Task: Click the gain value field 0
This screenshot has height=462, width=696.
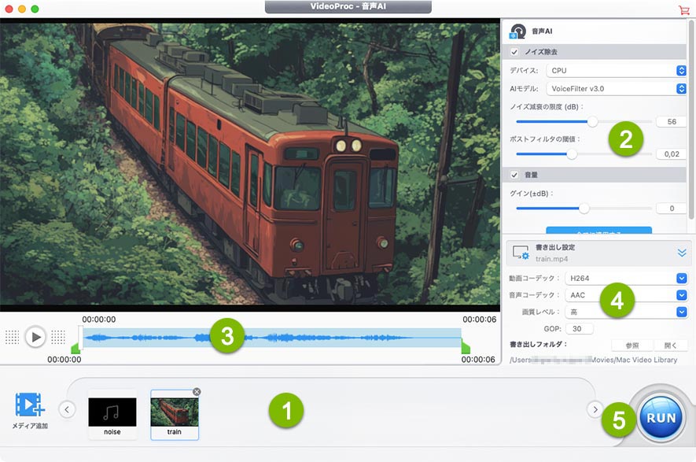Action: point(672,209)
